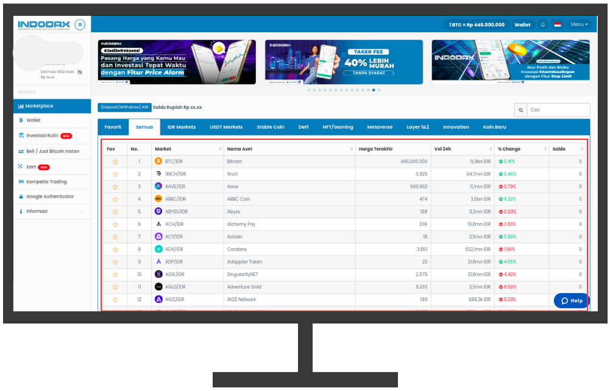
Task: Click the Cardano logo in ADA/IDR row
Action: click(158, 249)
